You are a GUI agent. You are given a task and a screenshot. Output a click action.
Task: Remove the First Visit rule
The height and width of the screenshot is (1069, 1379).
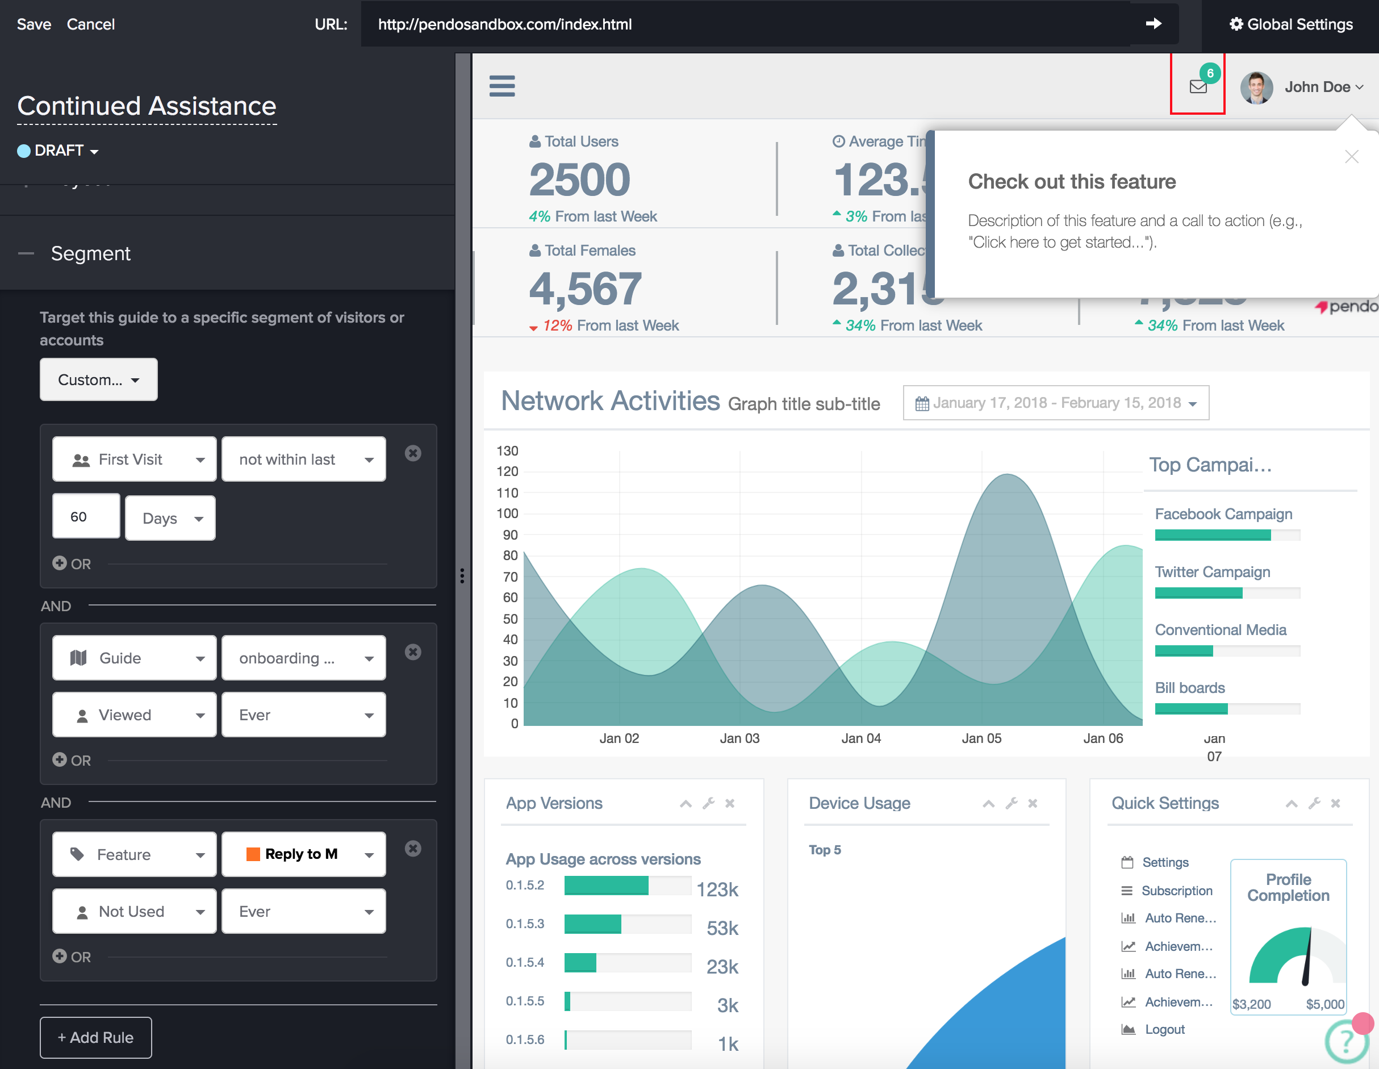pos(413,453)
